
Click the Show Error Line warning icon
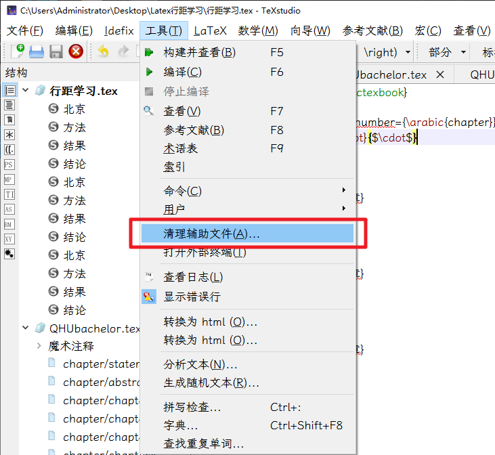click(x=149, y=297)
